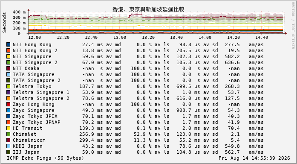Screen dimensions: 297x164
Task: Select the Telstra Tokyo legend label
Action: pyautogui.click(x=32, y=86)
